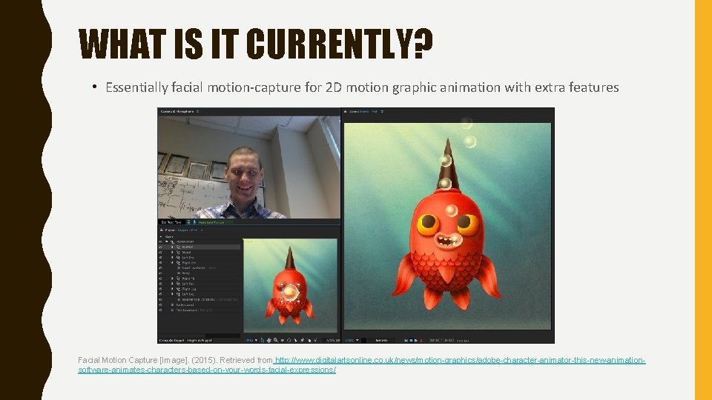The image size is (712, 400).
Task: Click the Name column header in Puppet panel
Action: pyautogui.click(x=169, y=237)
